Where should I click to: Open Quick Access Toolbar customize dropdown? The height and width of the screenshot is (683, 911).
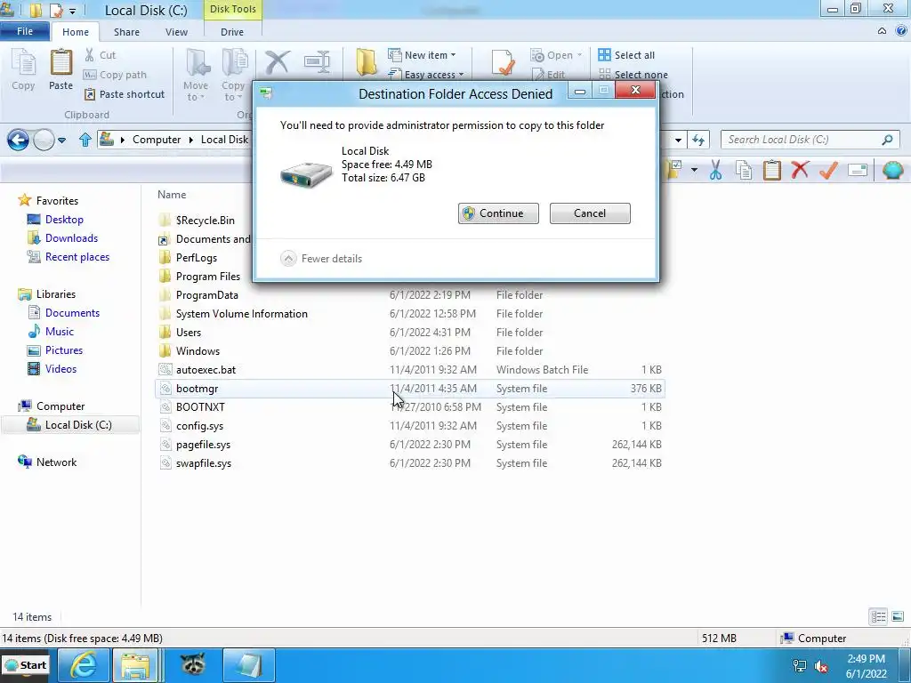72,11
